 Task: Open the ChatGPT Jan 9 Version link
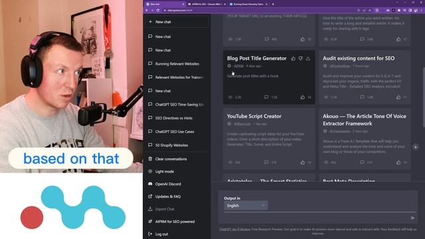[x=234, y=229]
